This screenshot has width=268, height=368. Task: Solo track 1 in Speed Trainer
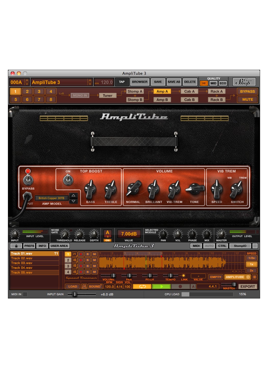pyautogui.click(x=88, y=254)
